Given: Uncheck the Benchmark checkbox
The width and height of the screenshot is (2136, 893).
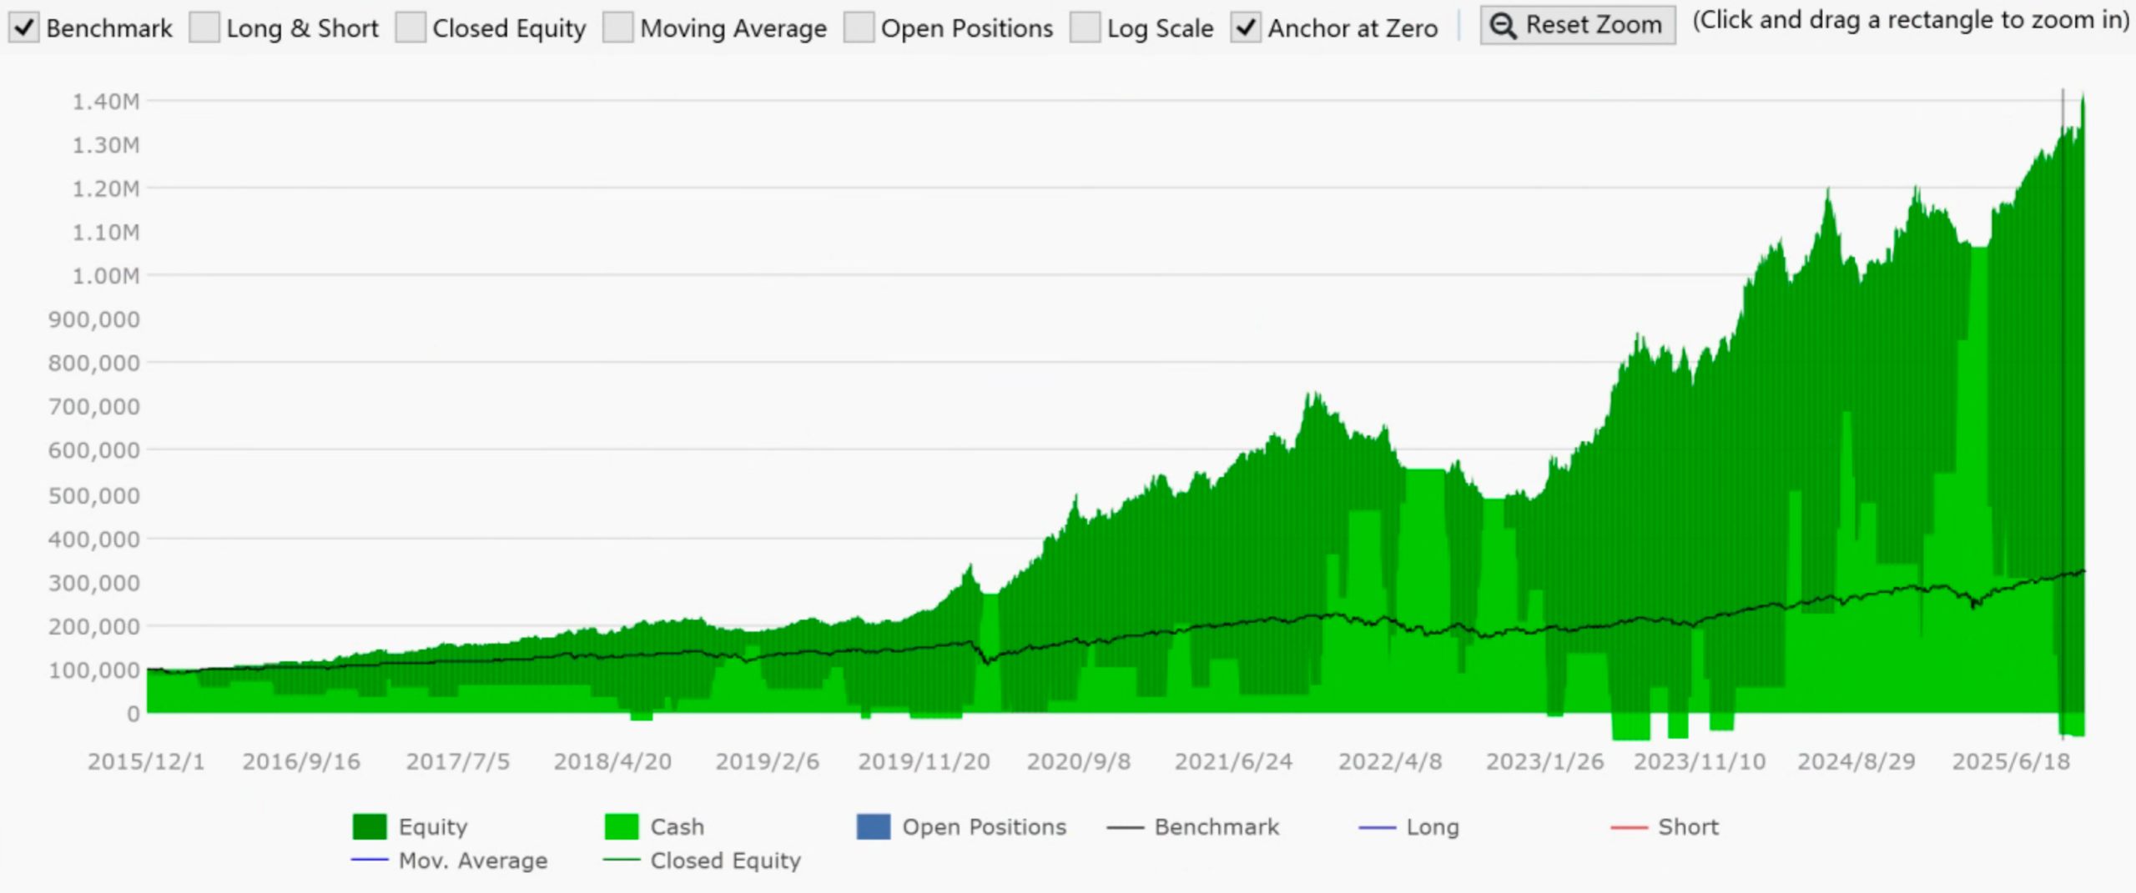Looking at the screenshot, I should [x=24, y=28].
